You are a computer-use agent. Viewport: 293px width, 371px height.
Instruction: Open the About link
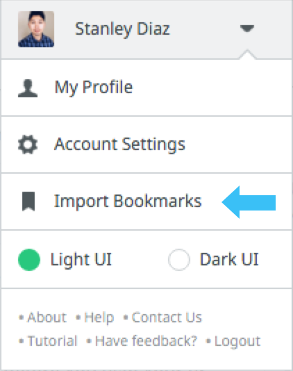[47, 318]
